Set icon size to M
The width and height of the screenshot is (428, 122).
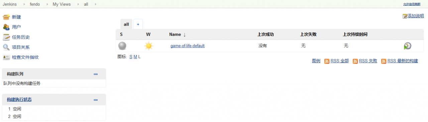(135, 57)
